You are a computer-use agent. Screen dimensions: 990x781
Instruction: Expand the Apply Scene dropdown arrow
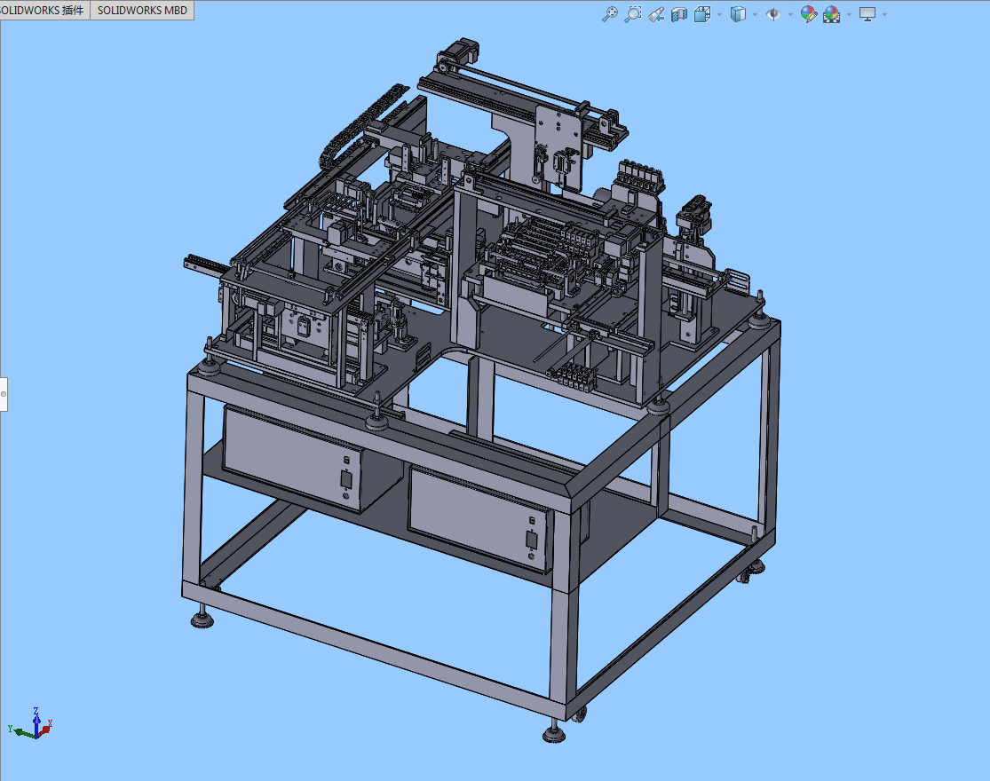pyautogui.click(x=849, y=14)
